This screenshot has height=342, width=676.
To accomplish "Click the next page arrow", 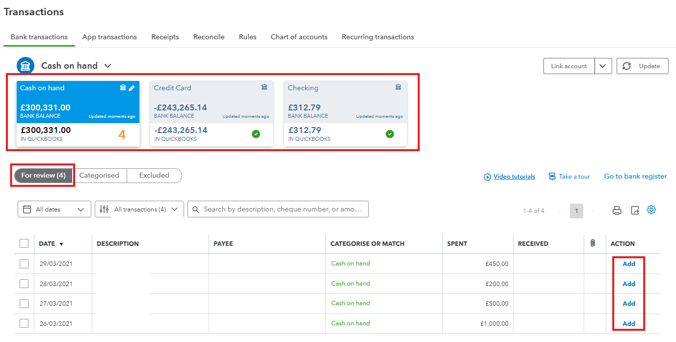I will (x=594, y=211).
